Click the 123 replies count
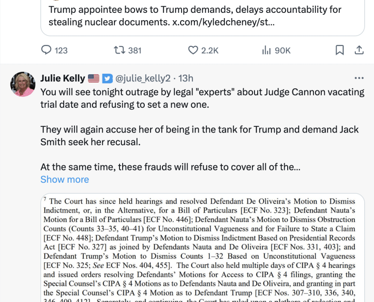 point(61,50)
